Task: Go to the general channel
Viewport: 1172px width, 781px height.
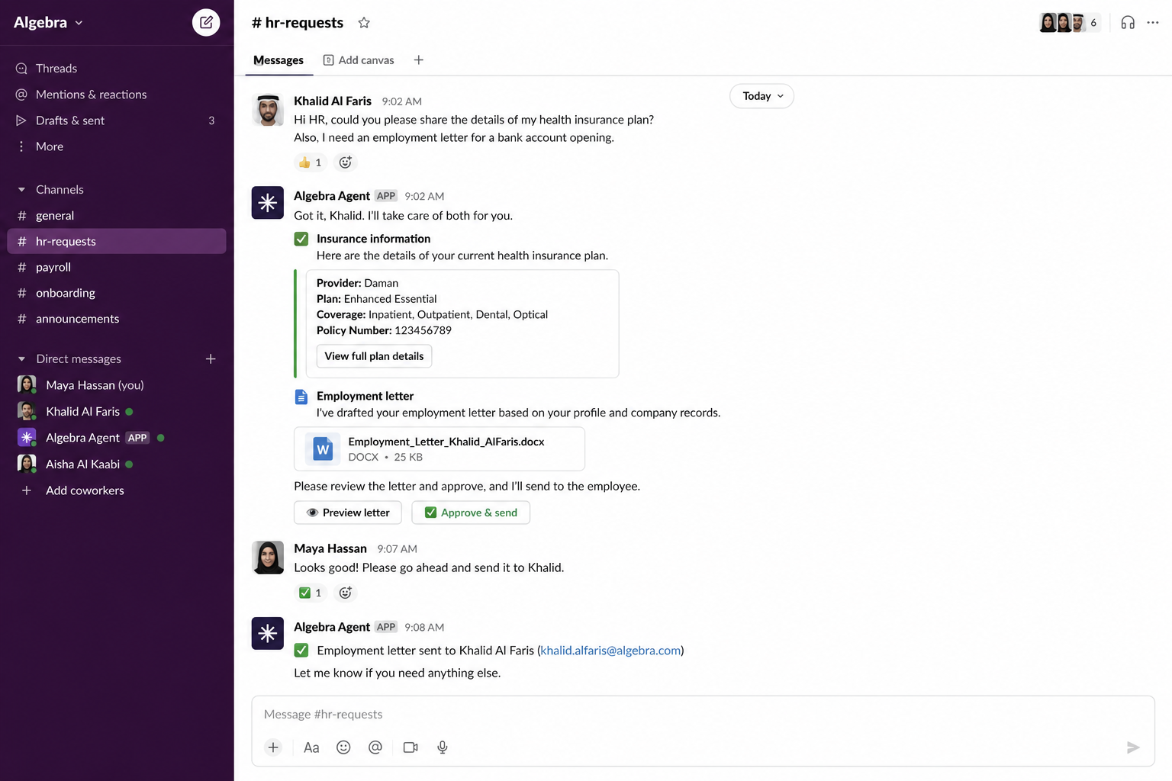Action: pos(117,216)
